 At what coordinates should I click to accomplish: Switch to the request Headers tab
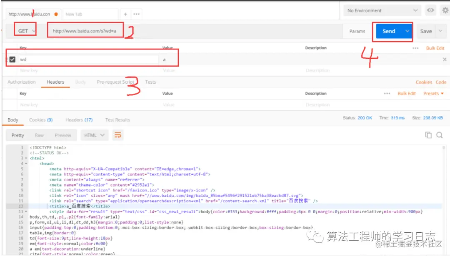point(55,82)
